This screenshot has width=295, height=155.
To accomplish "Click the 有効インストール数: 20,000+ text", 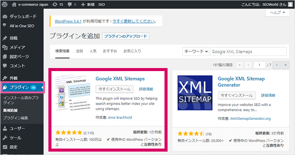I will (x=200, y=141).
